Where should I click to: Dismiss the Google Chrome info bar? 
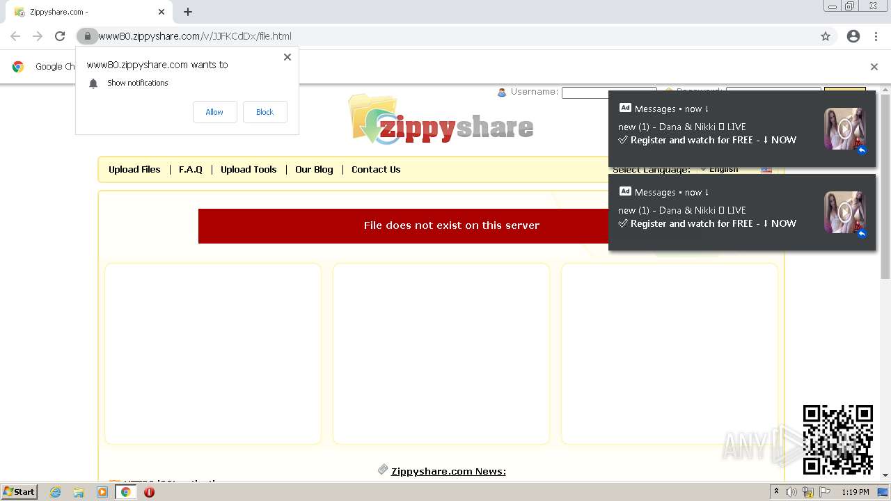[x=874, y=67]
